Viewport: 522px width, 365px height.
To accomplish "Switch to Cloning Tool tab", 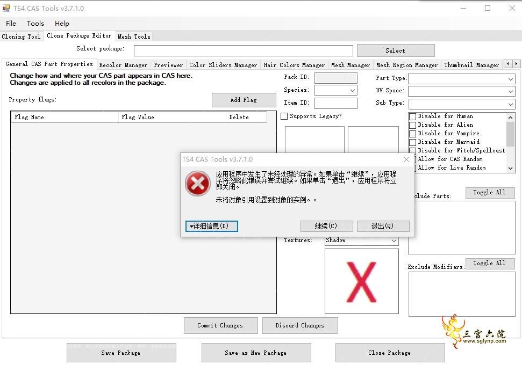I will (x=21, y=36).
